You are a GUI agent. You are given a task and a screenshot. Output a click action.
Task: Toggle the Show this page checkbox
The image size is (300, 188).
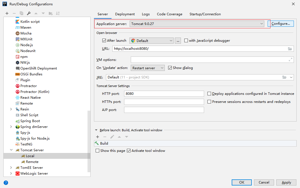[x=97, y=150]
